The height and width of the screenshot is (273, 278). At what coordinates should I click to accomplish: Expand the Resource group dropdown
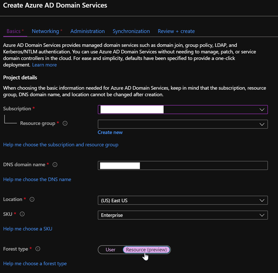coord(182,124)
